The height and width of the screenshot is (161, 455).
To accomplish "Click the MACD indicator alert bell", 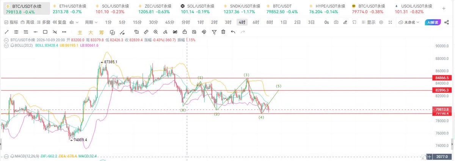I will click(x=13, y=156).
